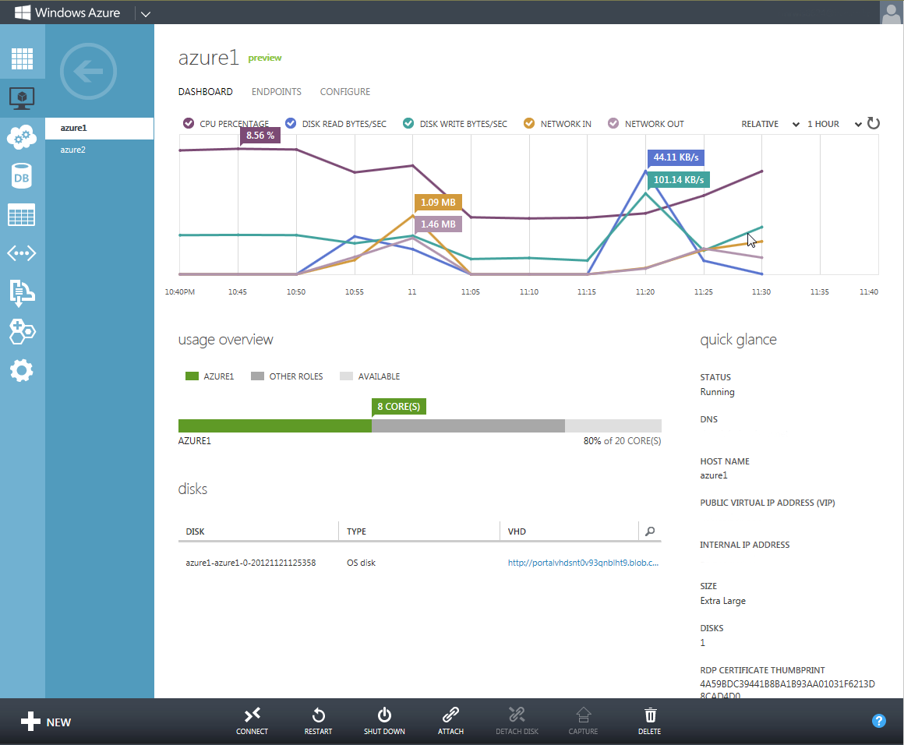Select the Virtual Machines monitor icon
904x745 pixels.
(x=22, y=99)
